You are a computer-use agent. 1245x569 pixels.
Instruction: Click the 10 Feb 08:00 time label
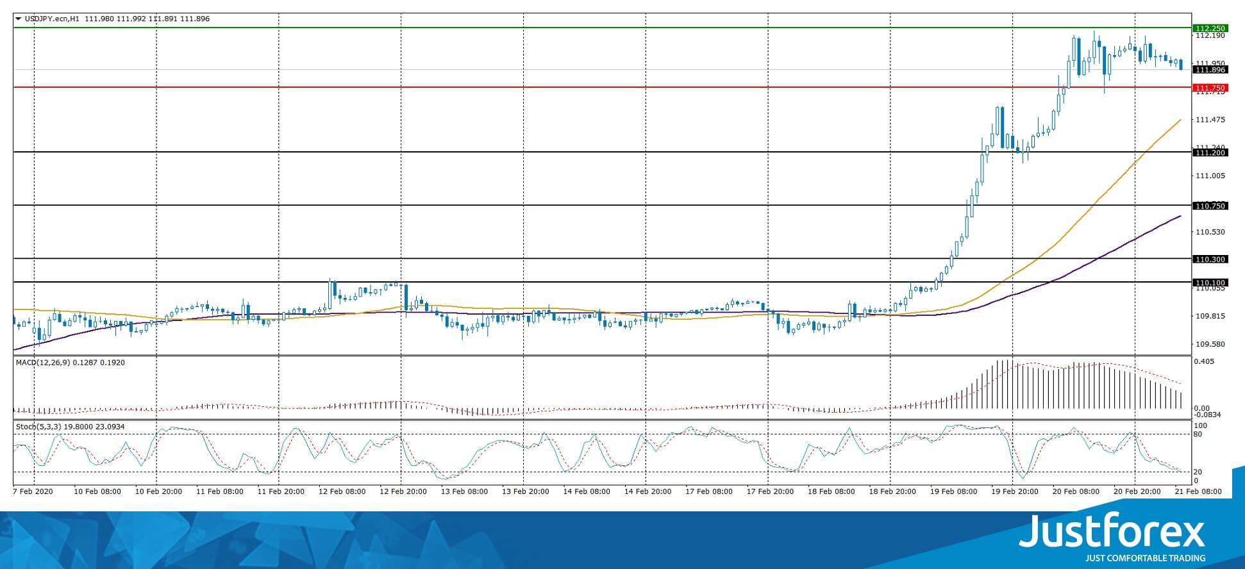coord(97,491)
